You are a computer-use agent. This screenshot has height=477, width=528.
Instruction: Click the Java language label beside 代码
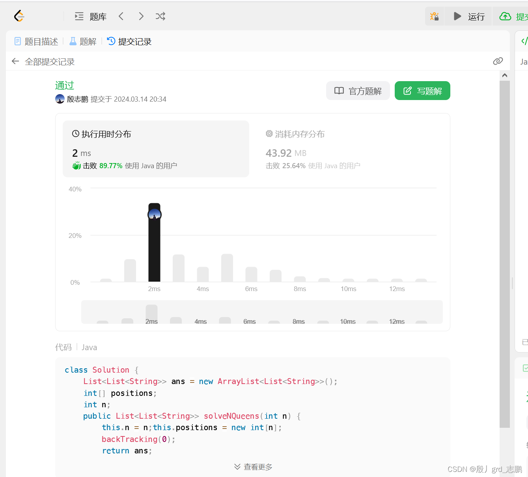point(89,347)
